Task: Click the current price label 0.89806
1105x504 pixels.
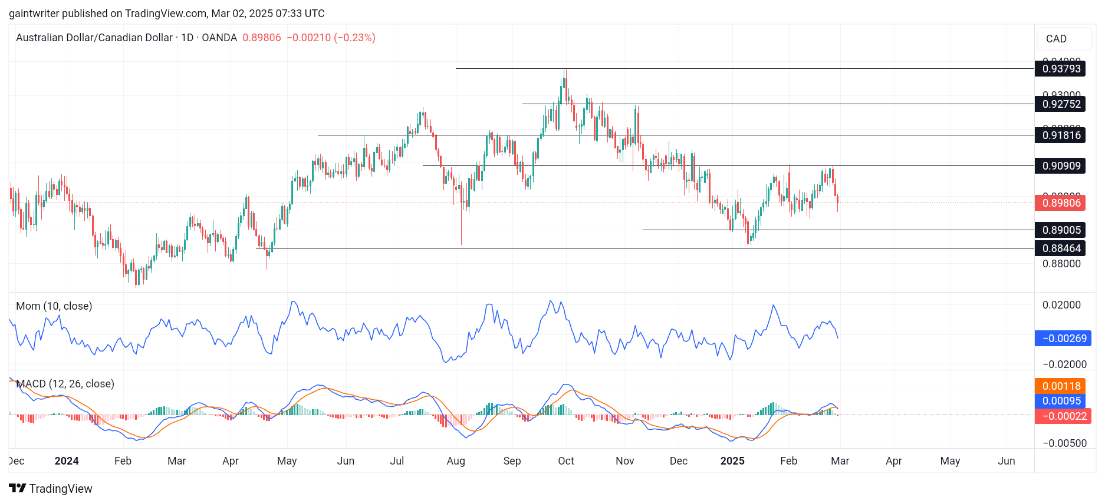Action: (x=1061, y=203)
